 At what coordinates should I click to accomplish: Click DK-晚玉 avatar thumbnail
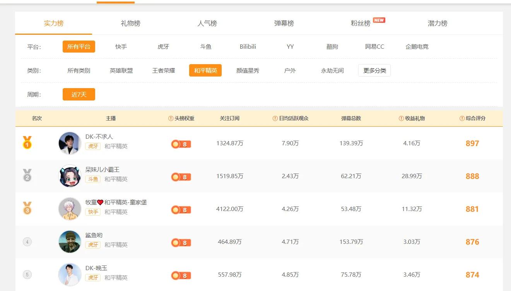click(x=70, y=275)
